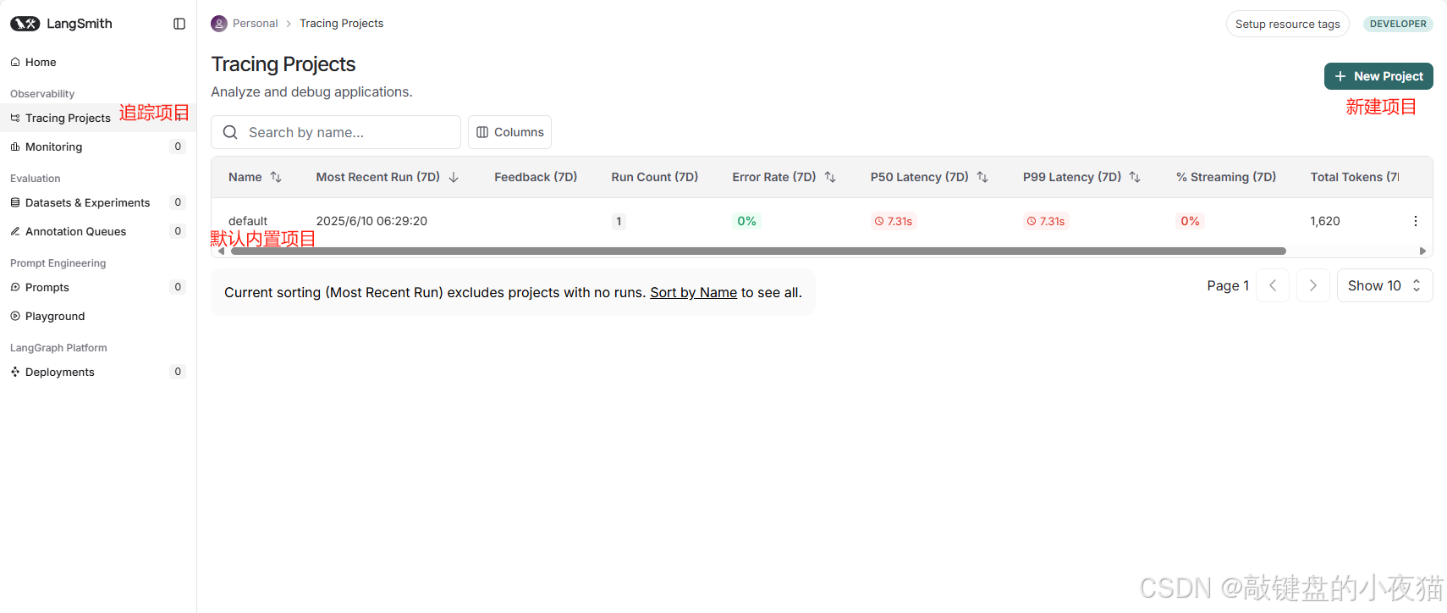Sort by P50 Latency column arrows
Viewport: 1447px width, 613px height.
982,177
